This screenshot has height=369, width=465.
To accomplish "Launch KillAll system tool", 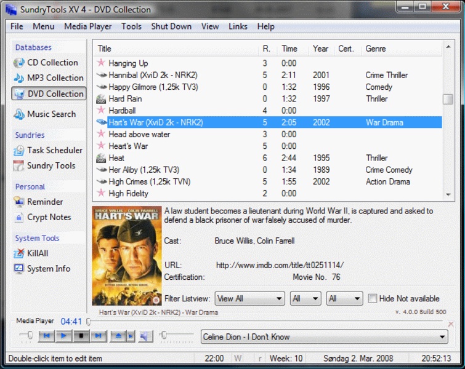I will [31, 253].
